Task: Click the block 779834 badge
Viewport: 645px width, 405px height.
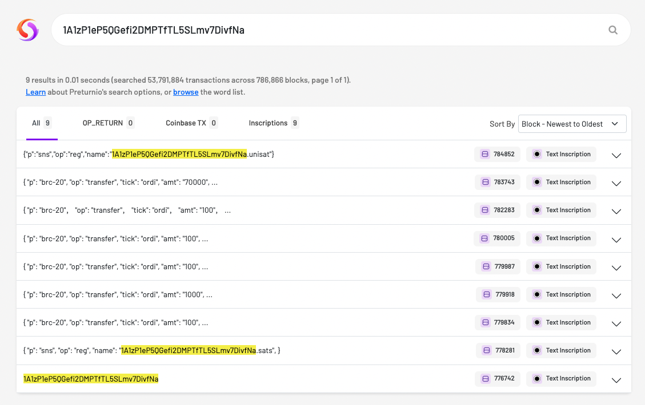Action: [498, 323]
